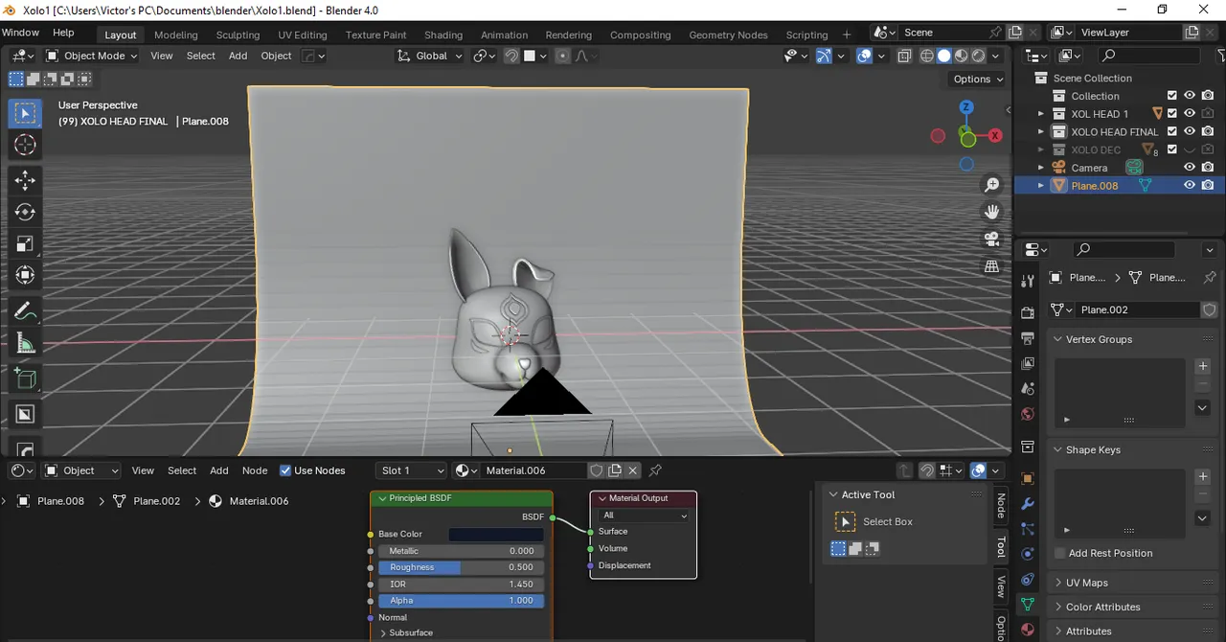Uncheck the Use Nodes checkbox
Viewport: 1226px width, 642px height.
click(x=285, y=470)
